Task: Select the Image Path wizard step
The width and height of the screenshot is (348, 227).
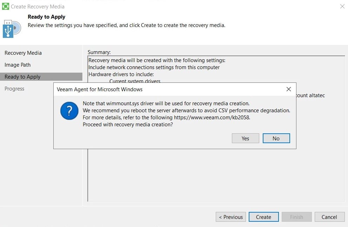Action: click(18, 65)
